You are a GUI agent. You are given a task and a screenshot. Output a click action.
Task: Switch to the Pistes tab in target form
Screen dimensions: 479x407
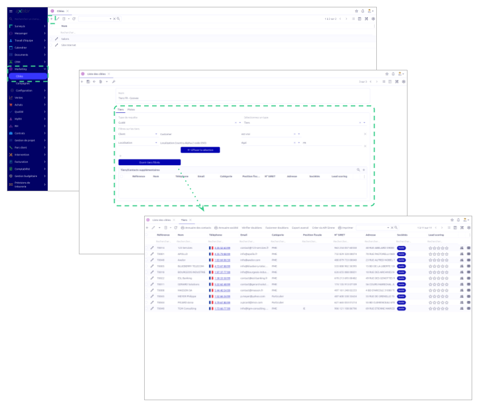point(131,110)
